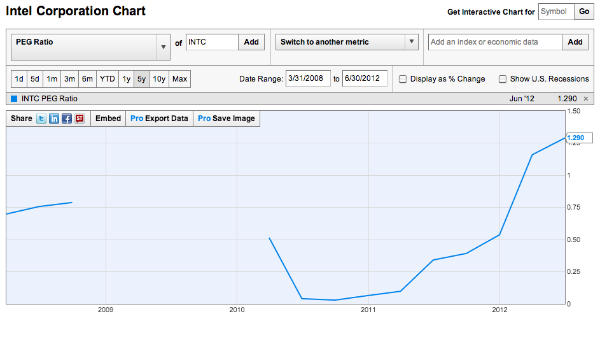
Task: Click Pro Save Image
Action: point(227,118)
